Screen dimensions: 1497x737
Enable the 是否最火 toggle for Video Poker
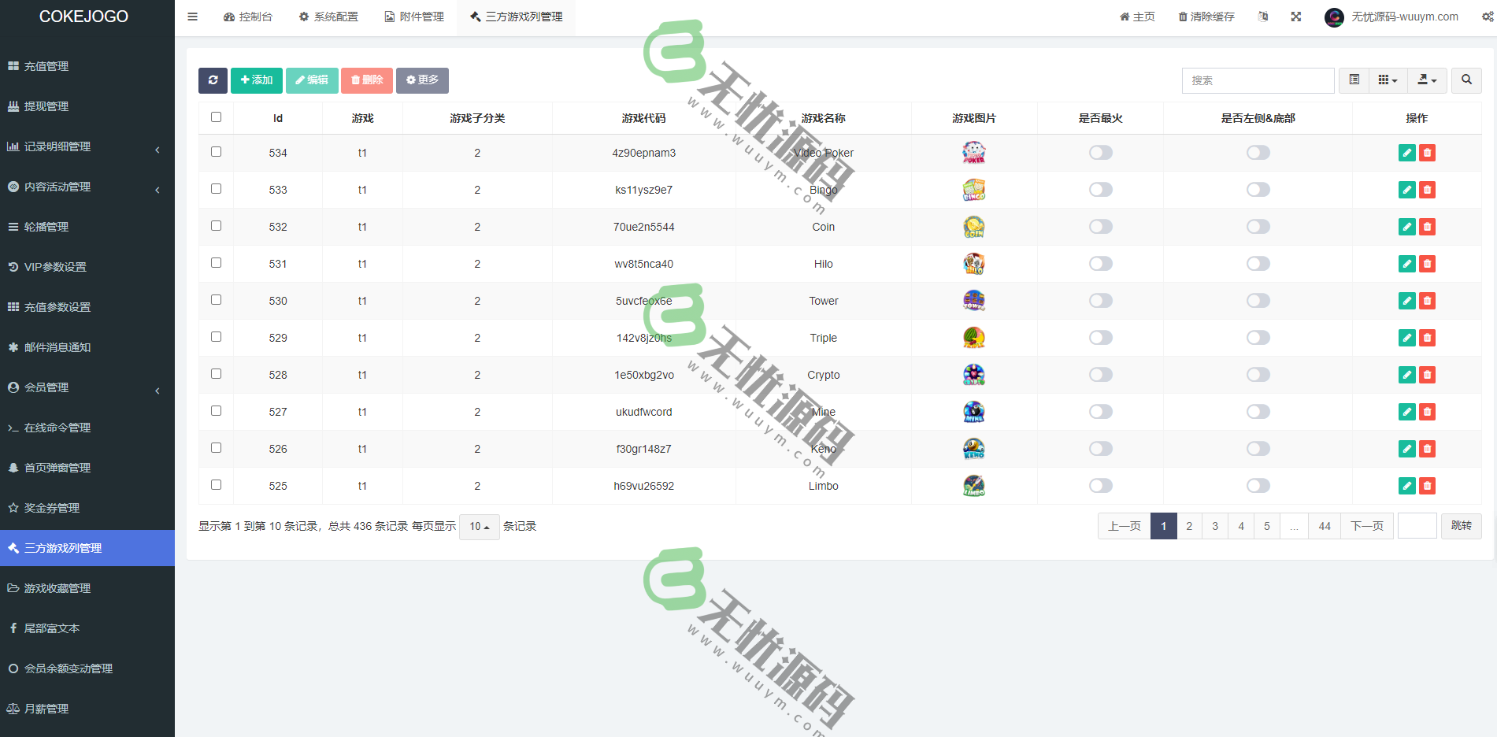(x=1100, y=153)
